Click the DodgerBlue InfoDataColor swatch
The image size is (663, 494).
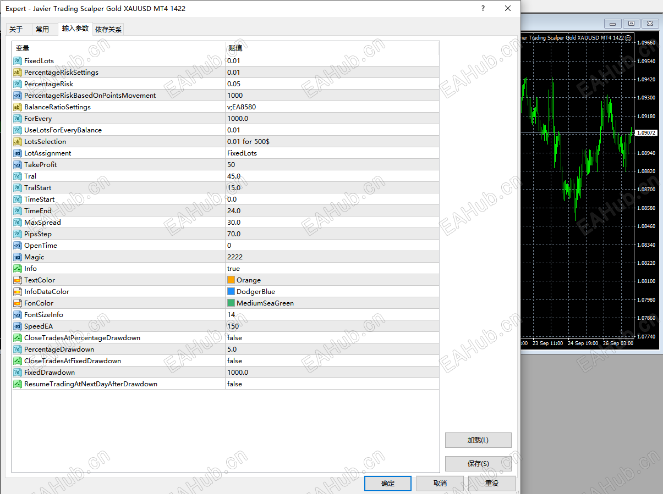coord(231,292)
